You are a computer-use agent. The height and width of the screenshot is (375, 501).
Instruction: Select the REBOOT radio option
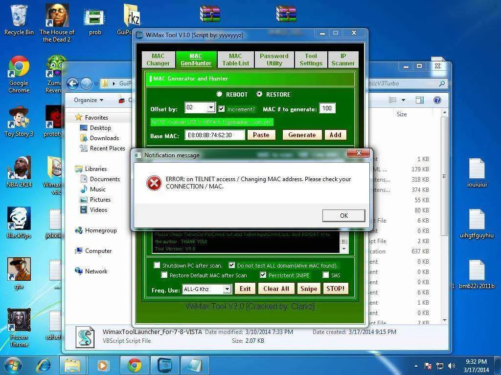(x=219, y=94)
